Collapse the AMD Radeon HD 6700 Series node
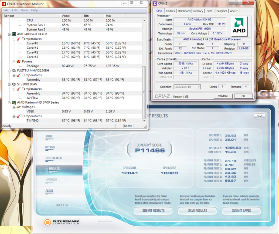The height and width of the screenshot is (234, 279). click(9, 102)
